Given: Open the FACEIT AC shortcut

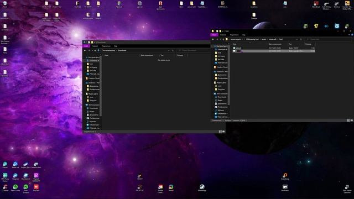Looking at the screenshot, I should click(x=140, y=188).
